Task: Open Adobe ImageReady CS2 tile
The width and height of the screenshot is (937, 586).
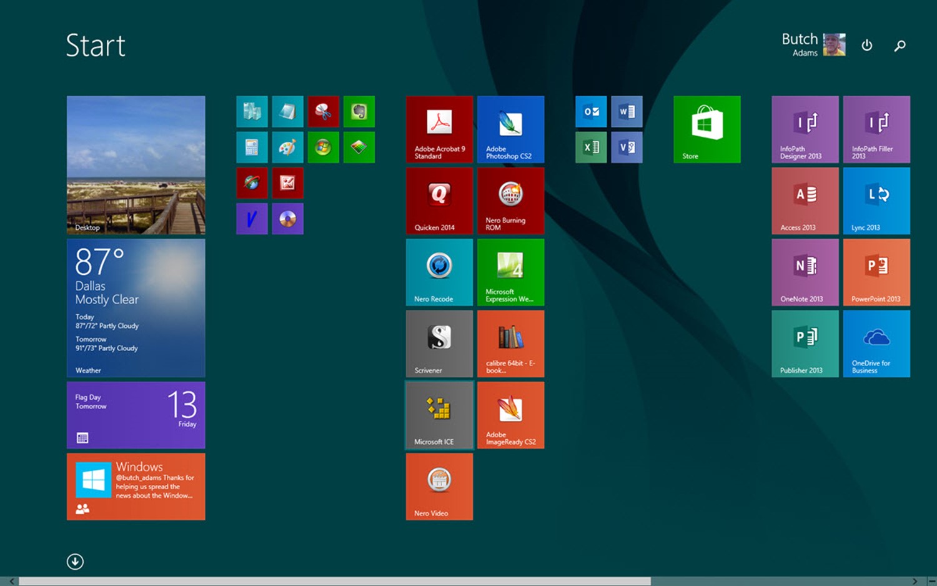Action: 510,415
